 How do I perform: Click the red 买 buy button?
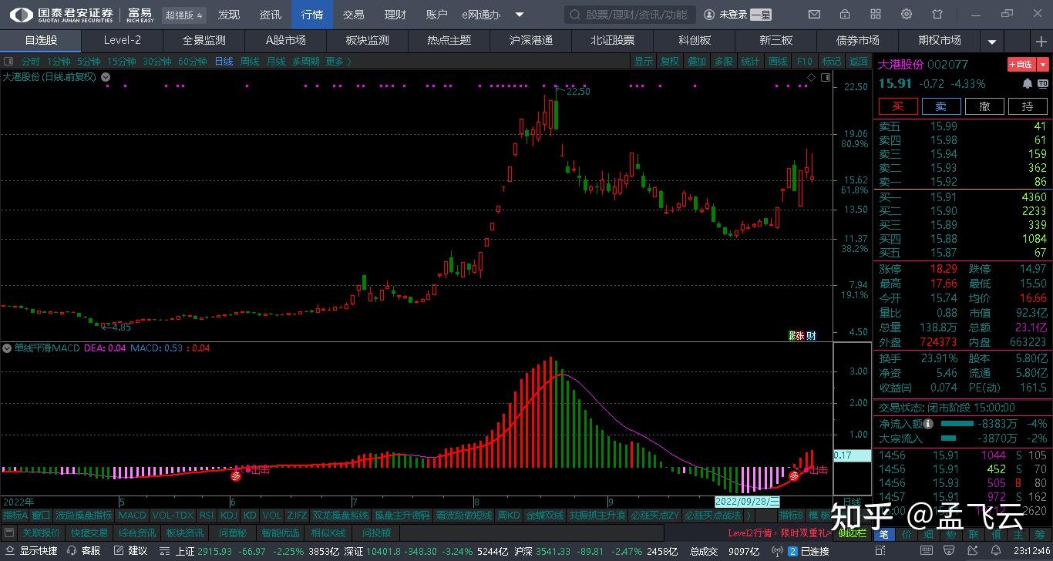(x=898, y=106)
